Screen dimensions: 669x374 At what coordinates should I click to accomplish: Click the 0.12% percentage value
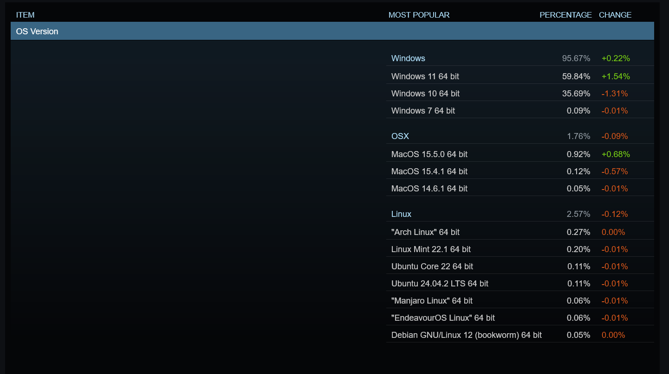point(578,171)
